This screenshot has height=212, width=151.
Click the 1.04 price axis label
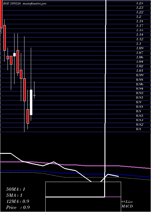pos(140,61)
